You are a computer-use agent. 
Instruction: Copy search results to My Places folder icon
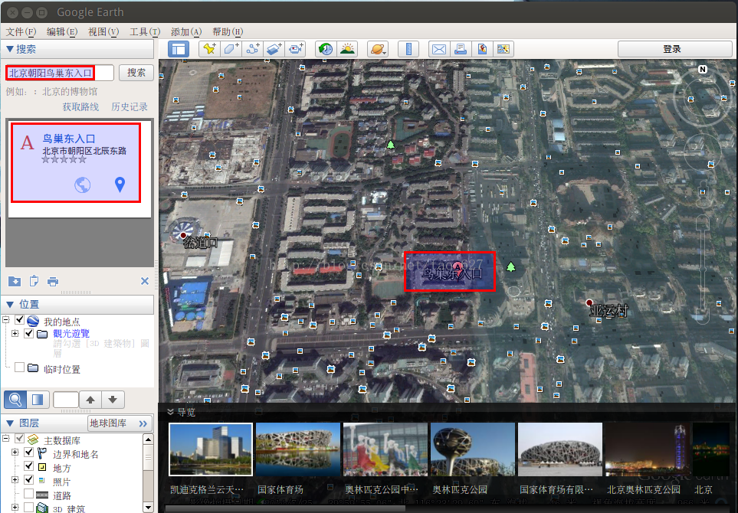coord(15,281)
